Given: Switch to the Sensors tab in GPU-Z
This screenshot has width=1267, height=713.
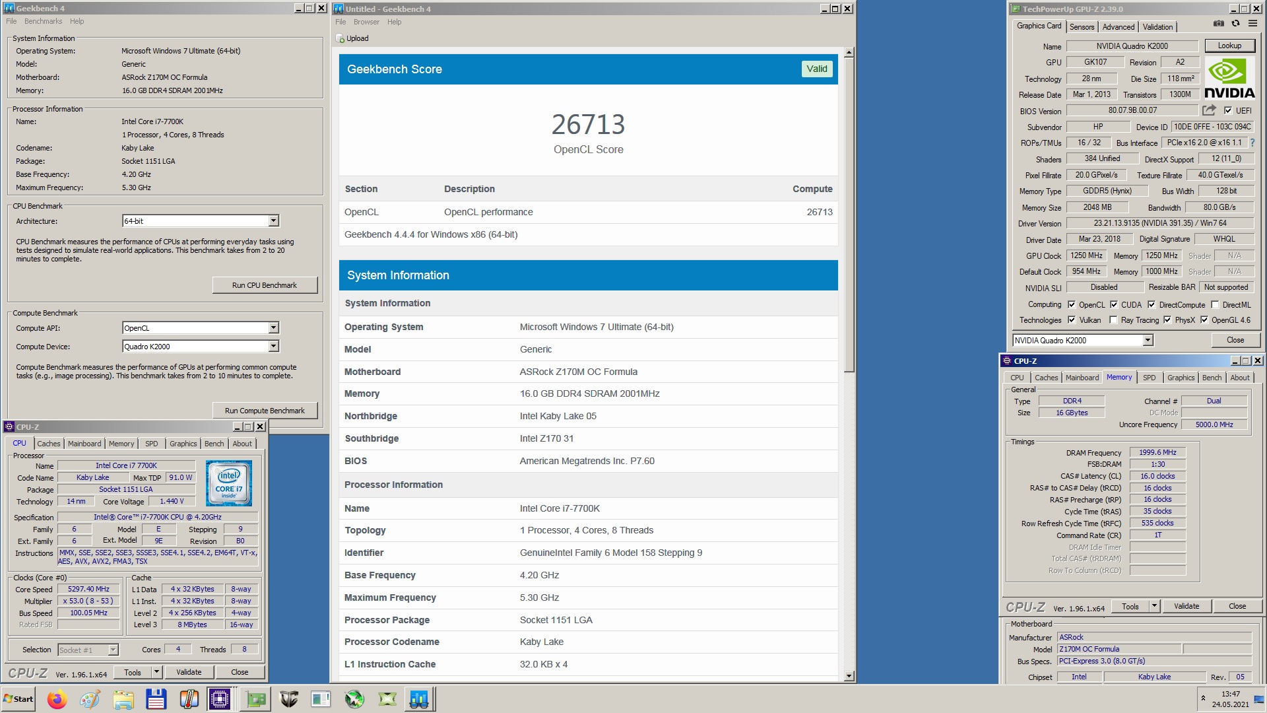Looking at the screenshot, I should pyautogui.click(x=1082, y=26).
